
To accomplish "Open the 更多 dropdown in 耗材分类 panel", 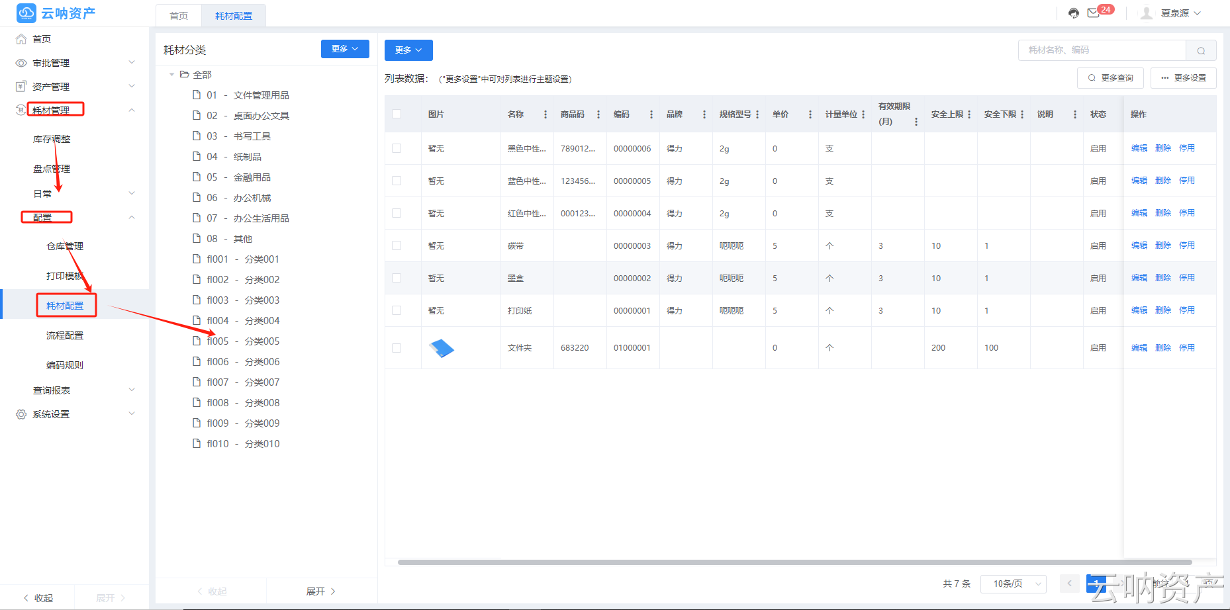I will pos(345,49).
